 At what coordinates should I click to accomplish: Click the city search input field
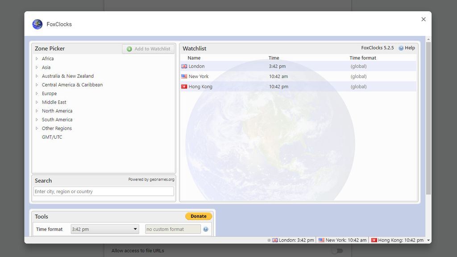pyautogui.click(x=104, y=191)
